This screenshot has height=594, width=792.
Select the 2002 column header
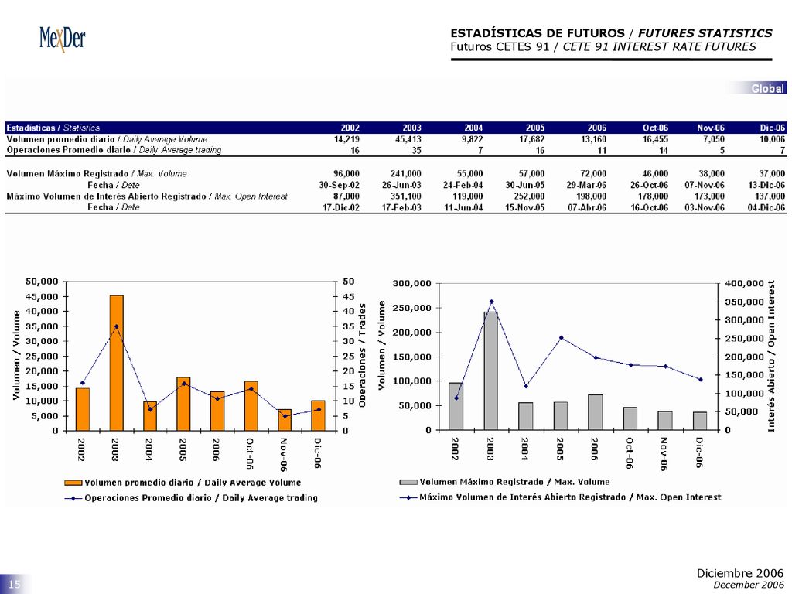point(350,128)
